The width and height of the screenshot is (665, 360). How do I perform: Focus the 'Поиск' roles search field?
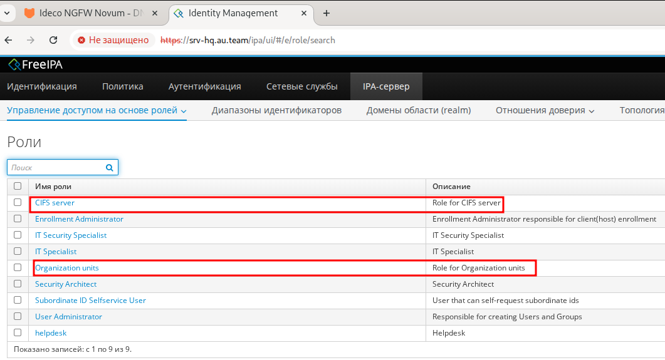click(55, 168)
